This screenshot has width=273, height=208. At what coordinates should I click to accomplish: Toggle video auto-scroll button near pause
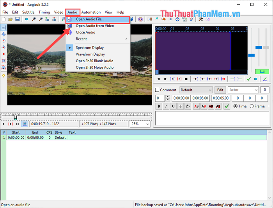pos(25,124)
